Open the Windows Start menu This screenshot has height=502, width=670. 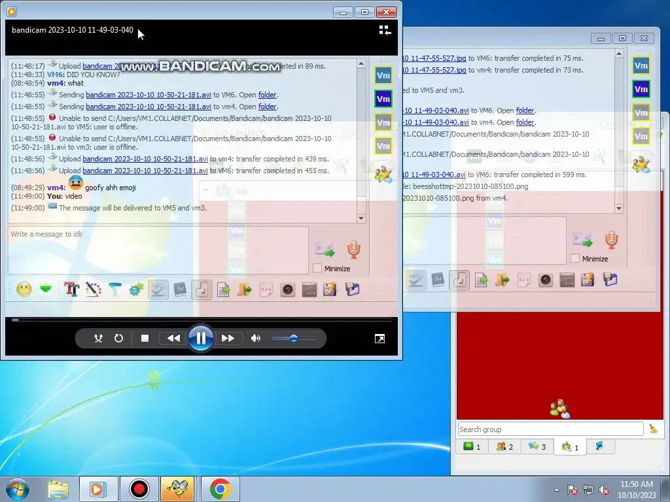pos(17,489)
